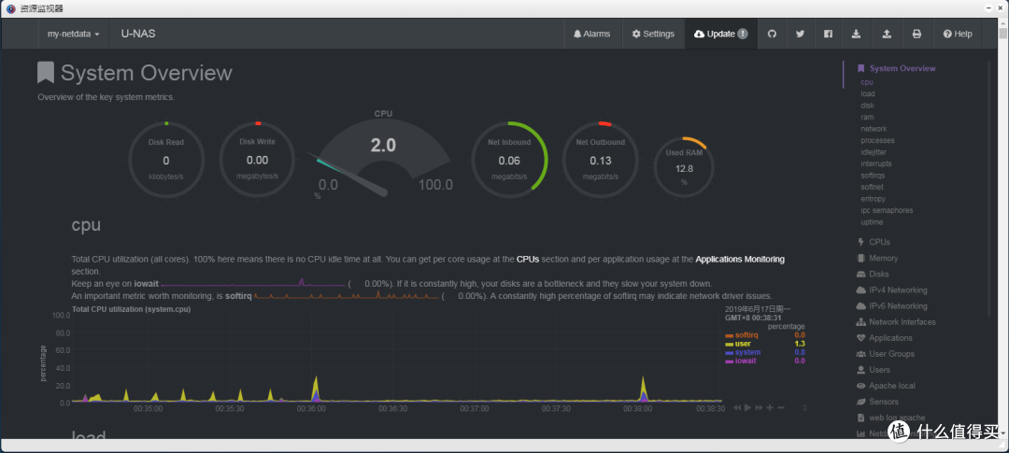
Task: Open Disks section in sidebar
Action: (x=878, y=274)
